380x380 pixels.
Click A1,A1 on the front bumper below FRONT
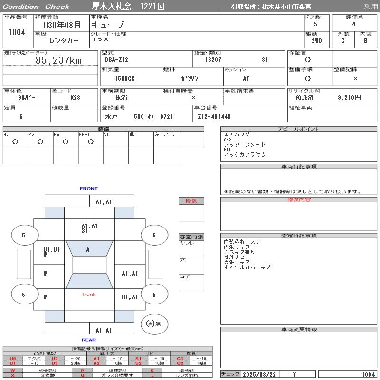[104, 202]
